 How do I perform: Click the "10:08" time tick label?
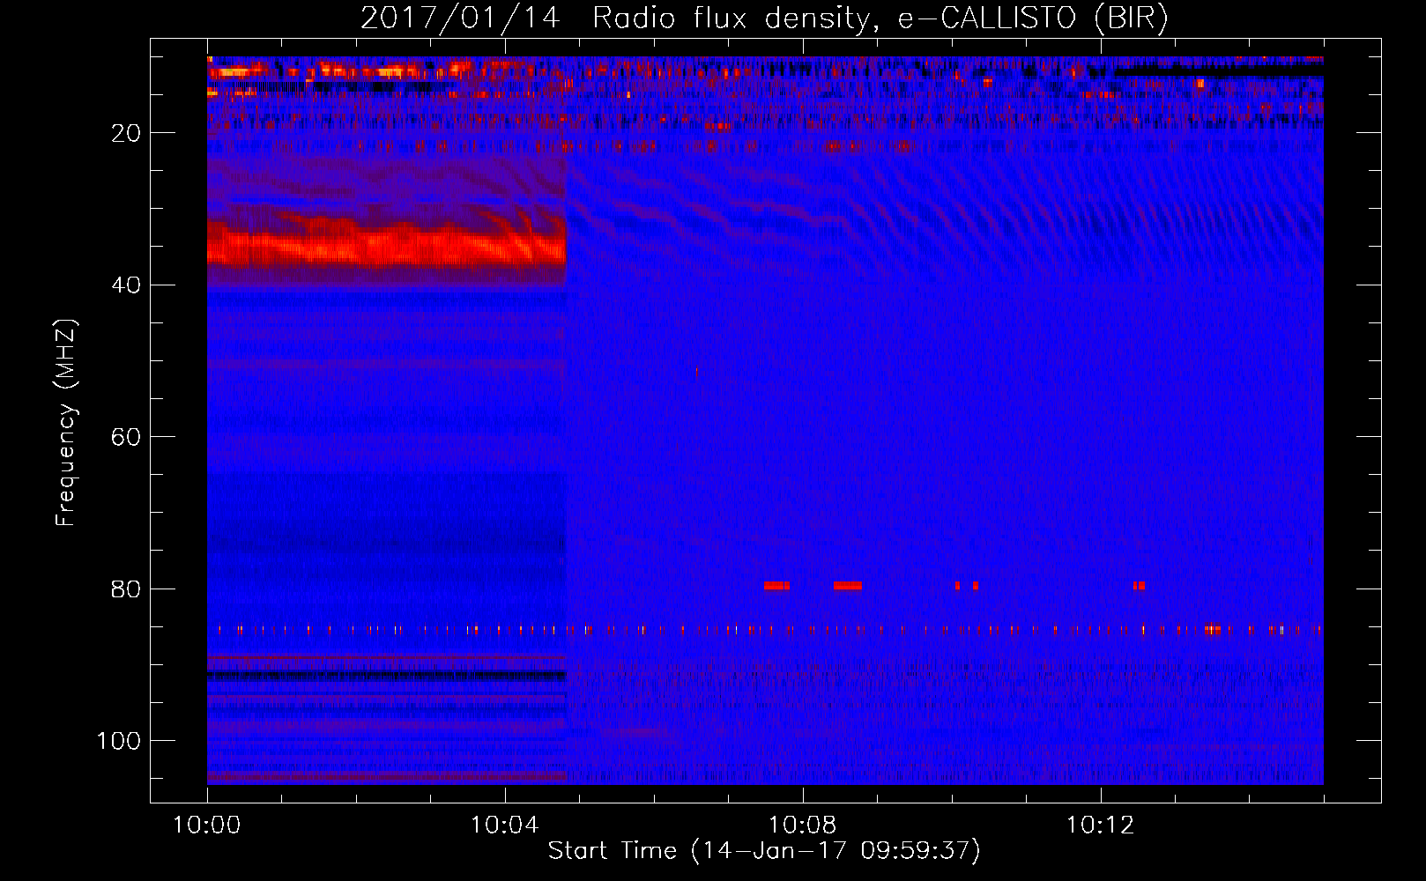[802, 825]
